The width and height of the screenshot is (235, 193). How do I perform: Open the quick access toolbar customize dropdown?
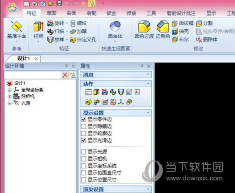103,4
